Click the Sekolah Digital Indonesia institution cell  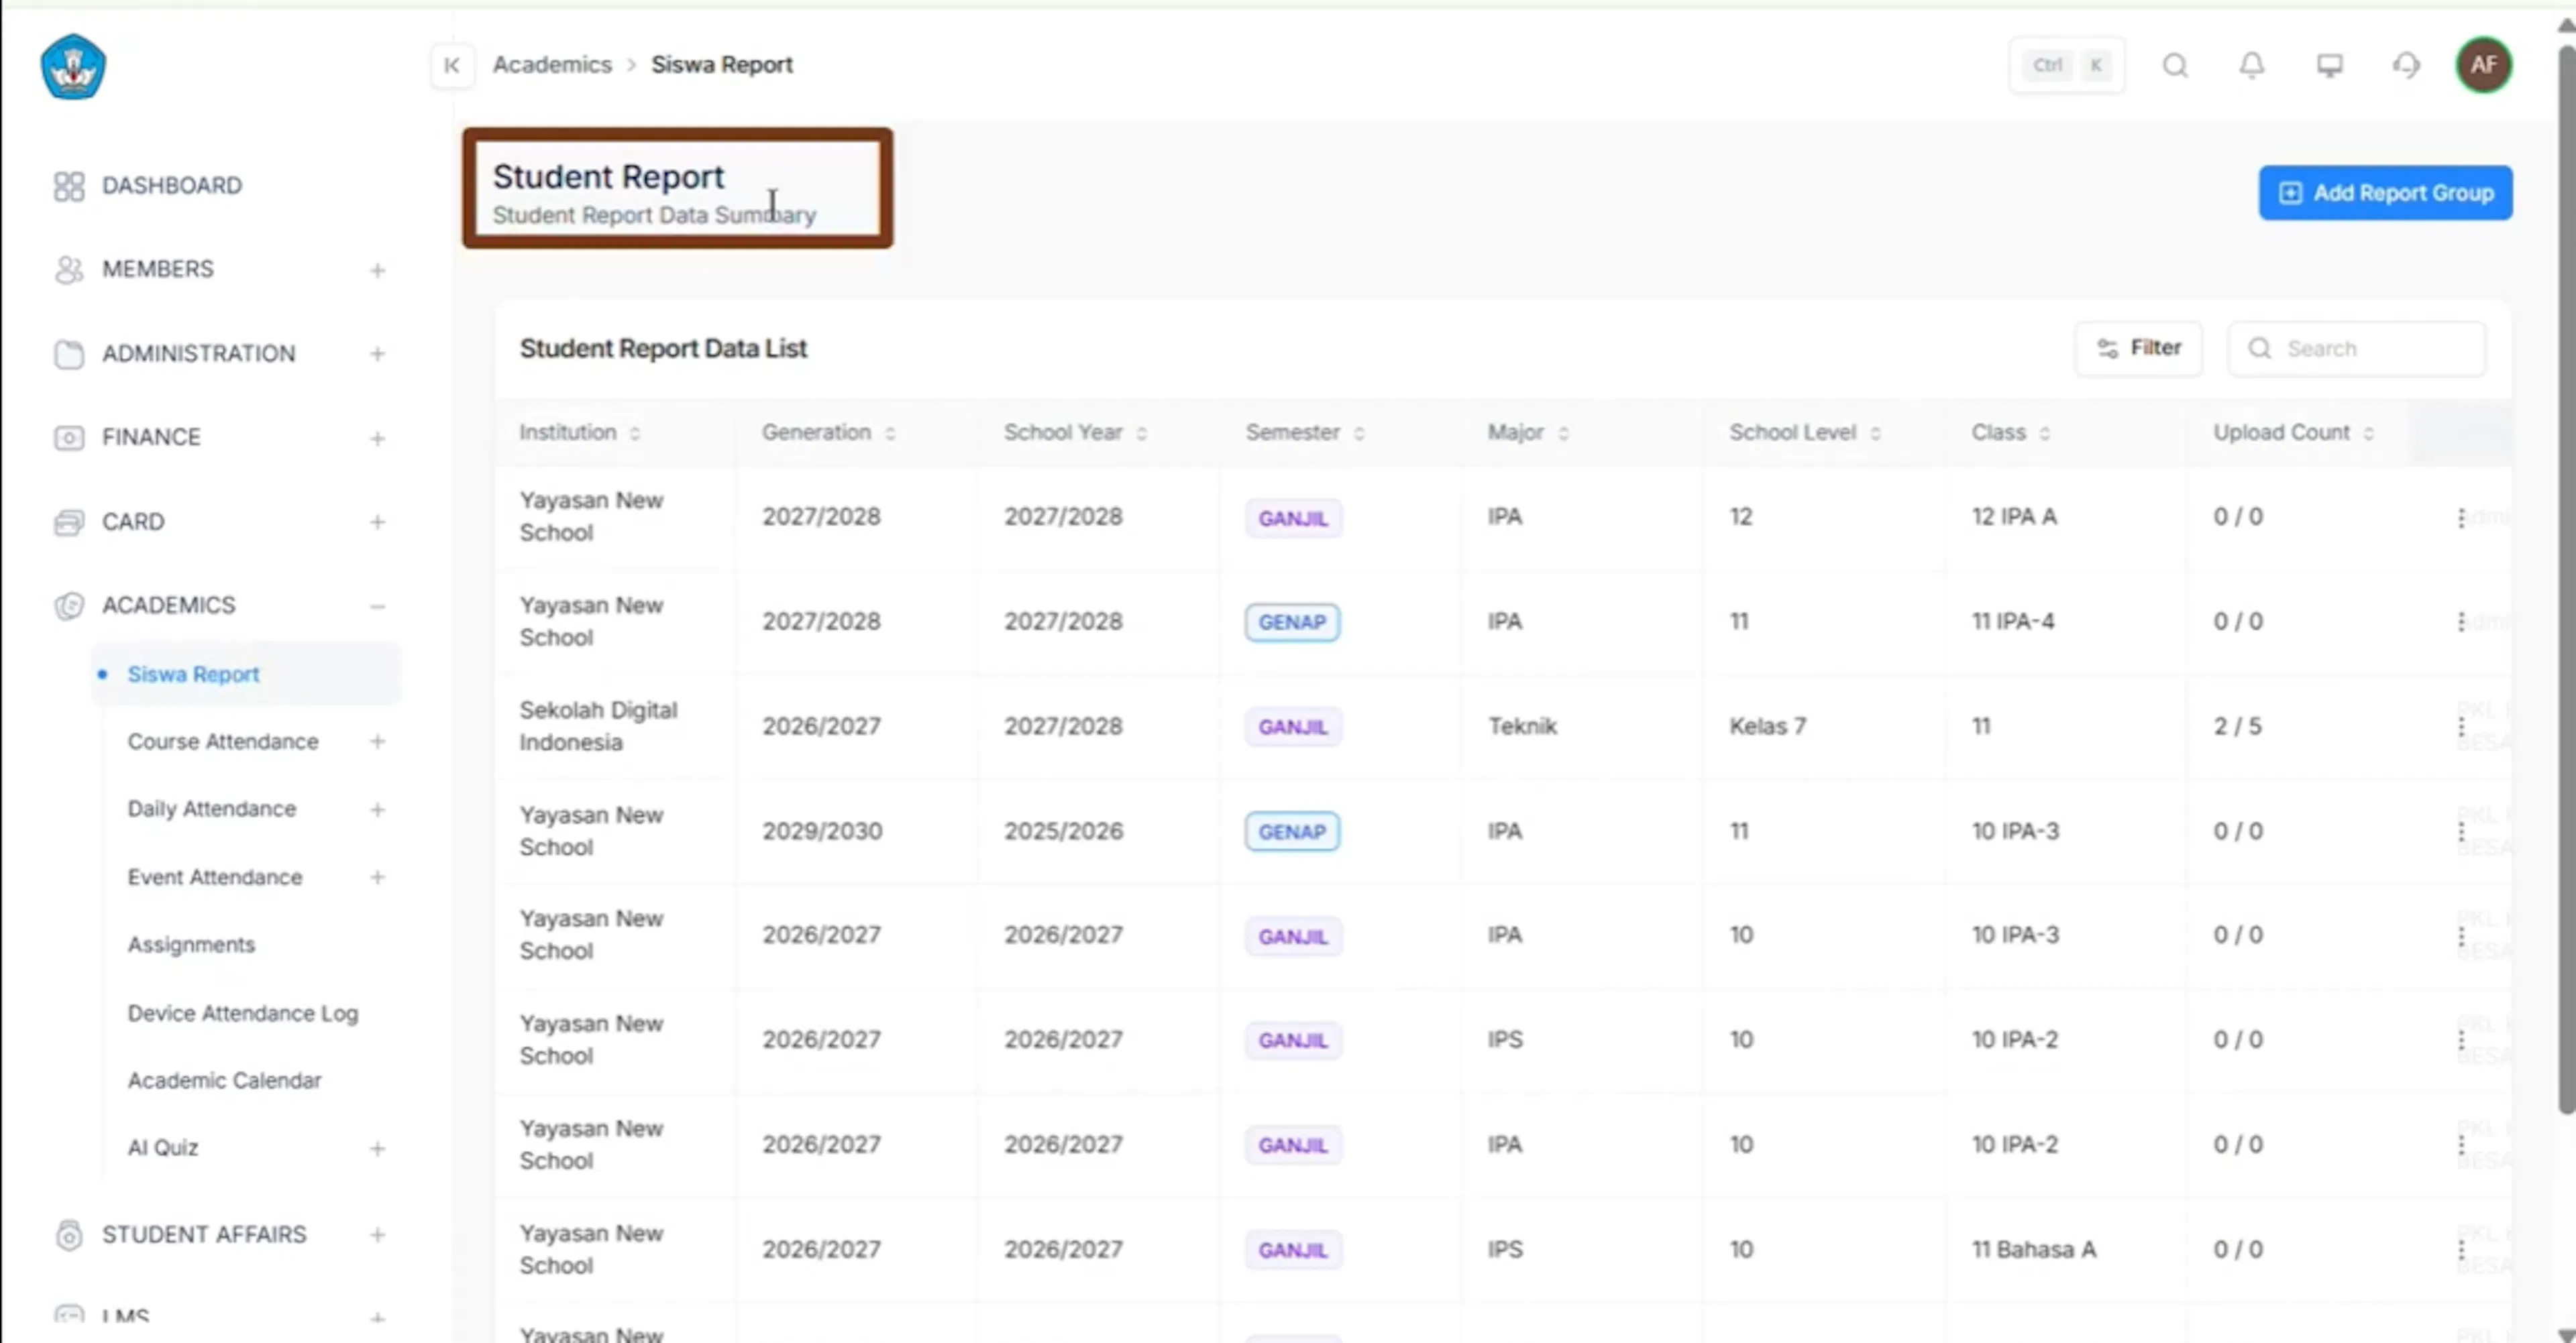598,726
